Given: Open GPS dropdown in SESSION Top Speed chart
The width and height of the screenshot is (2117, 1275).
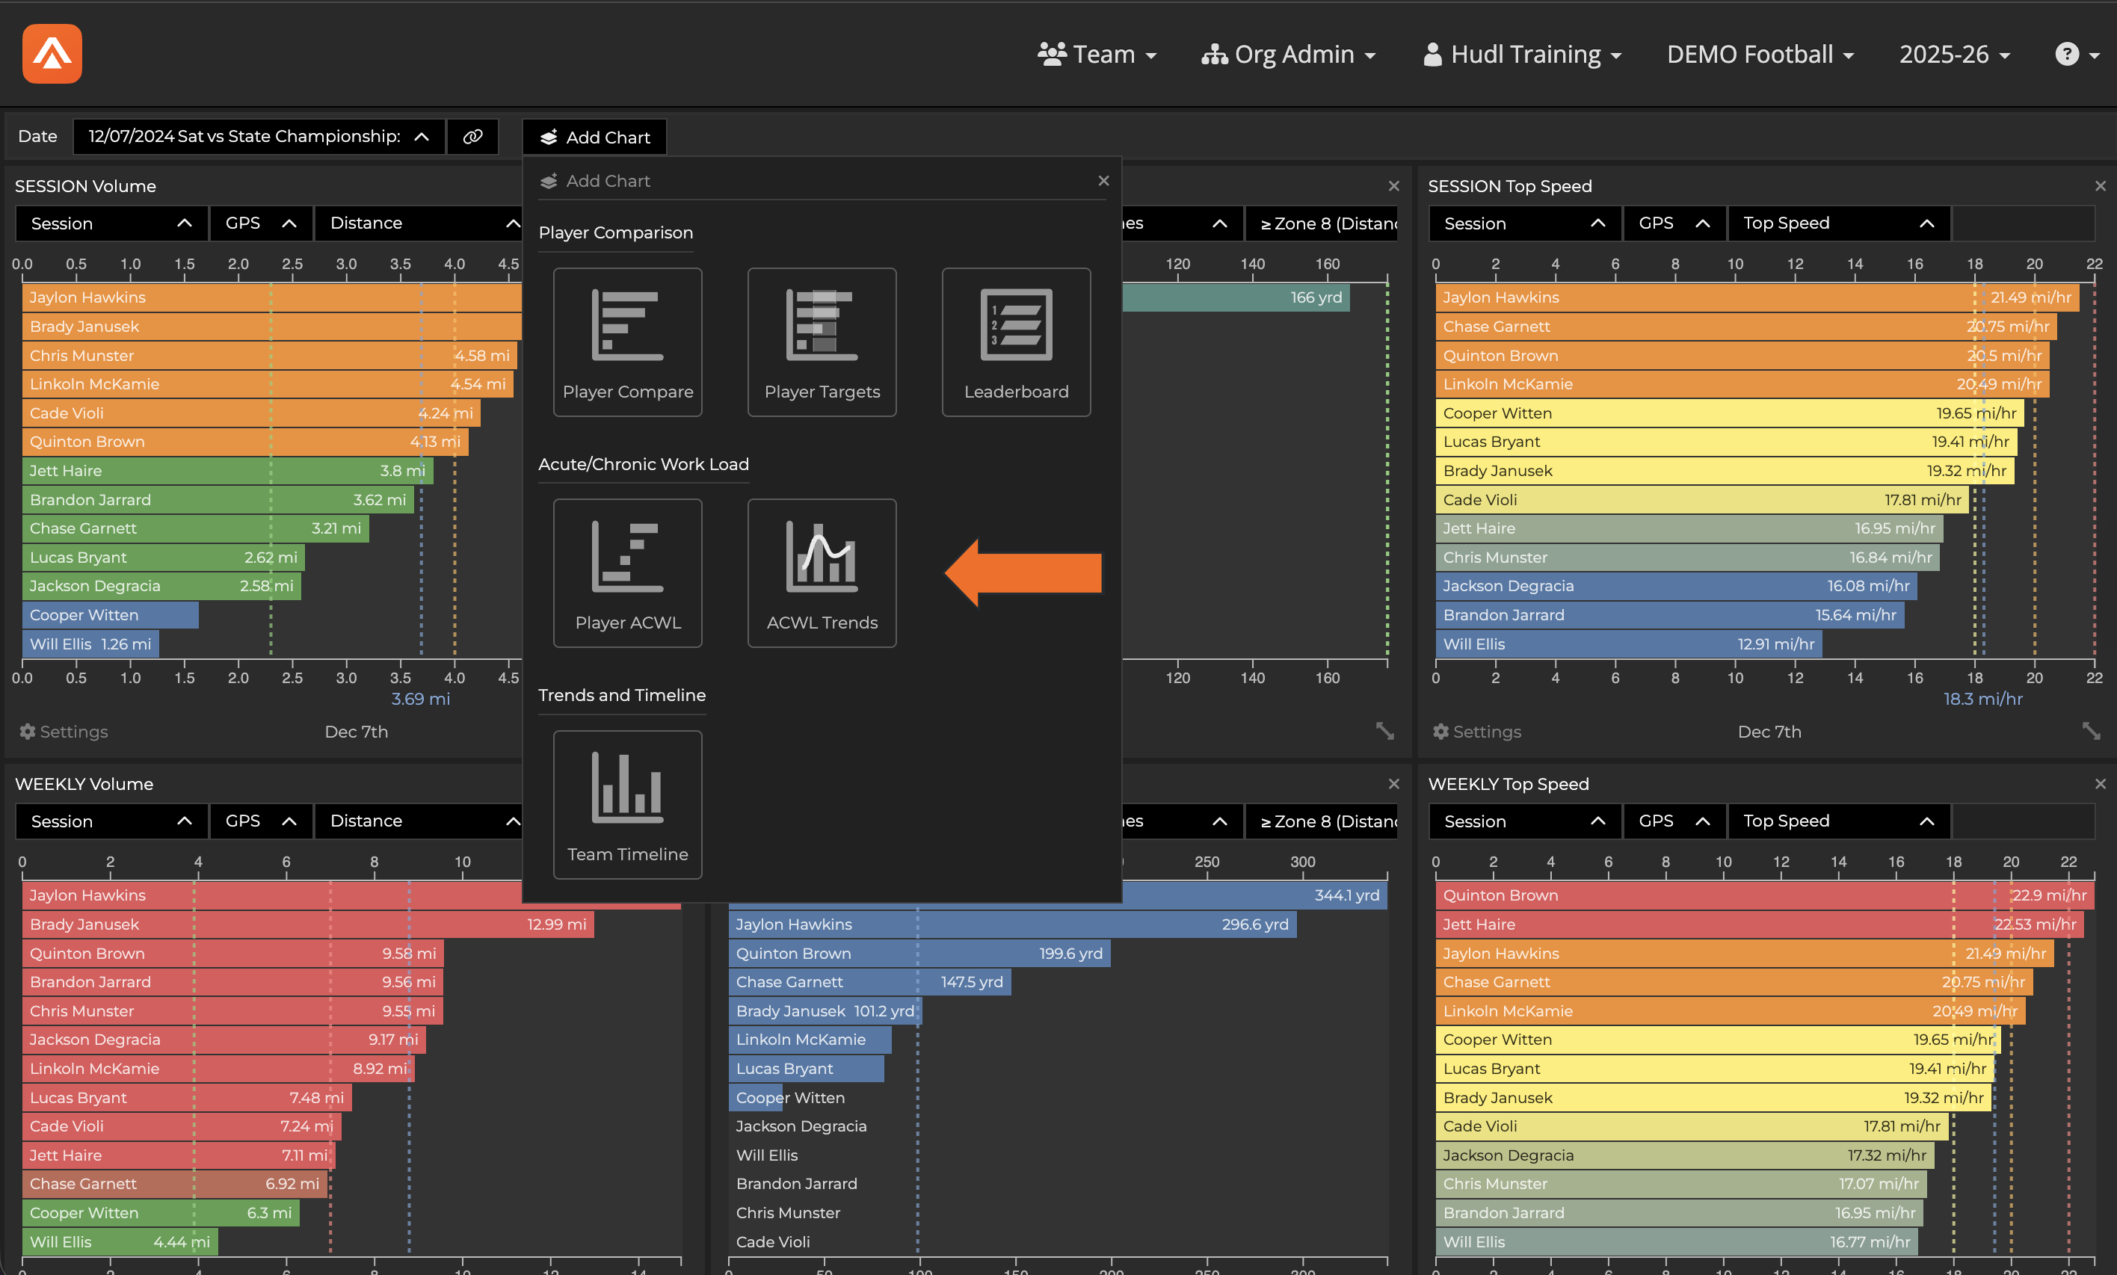Looking at the screenshot, I should coord(1674,223).
